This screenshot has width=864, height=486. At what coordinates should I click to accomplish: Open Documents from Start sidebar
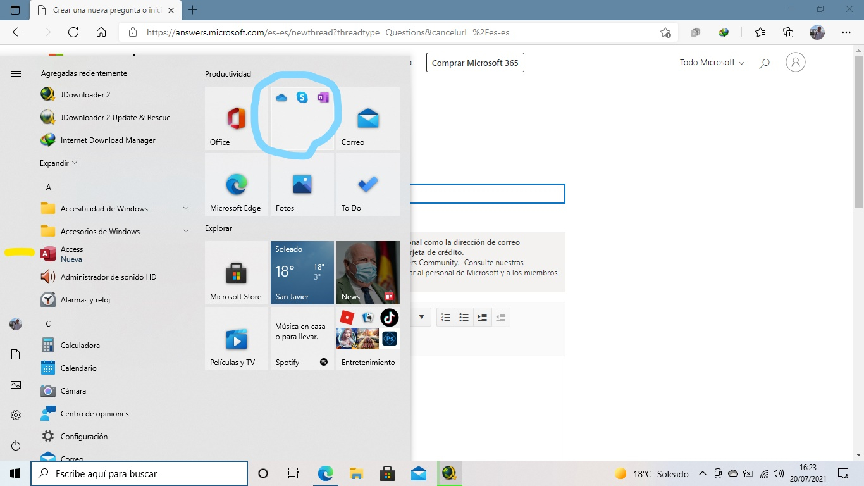pos(16,354)
